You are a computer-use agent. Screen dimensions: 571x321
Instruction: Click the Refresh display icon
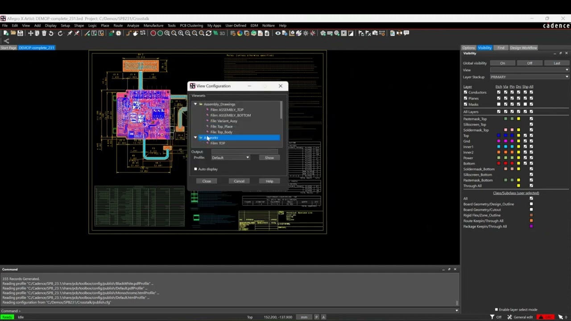click(x=208, y=33)
